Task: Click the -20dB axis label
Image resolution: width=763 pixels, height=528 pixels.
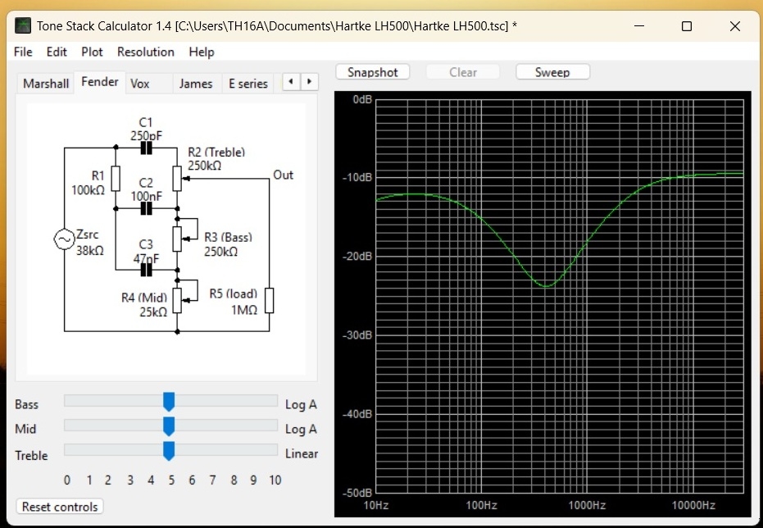Action: click(x=357, y=257)
